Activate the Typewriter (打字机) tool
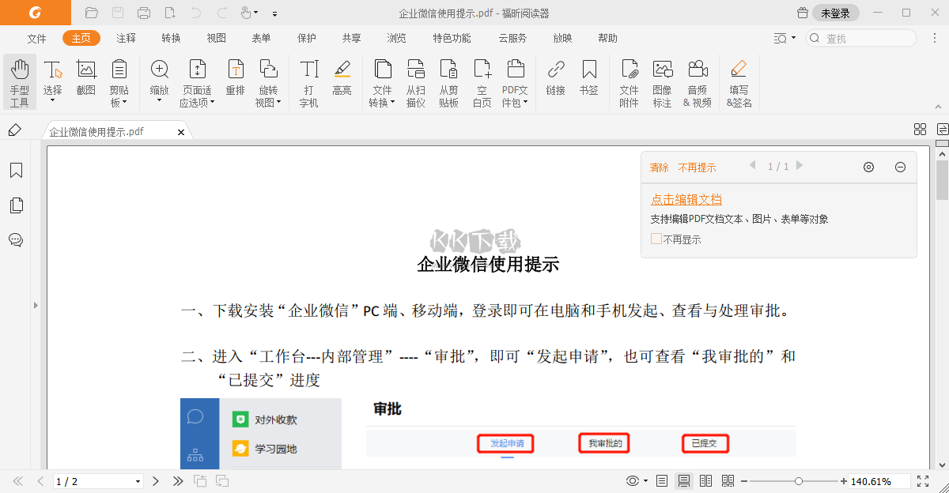Image resolution: width=949 pixels, height=493 pixels. click(x=308, y=79)
